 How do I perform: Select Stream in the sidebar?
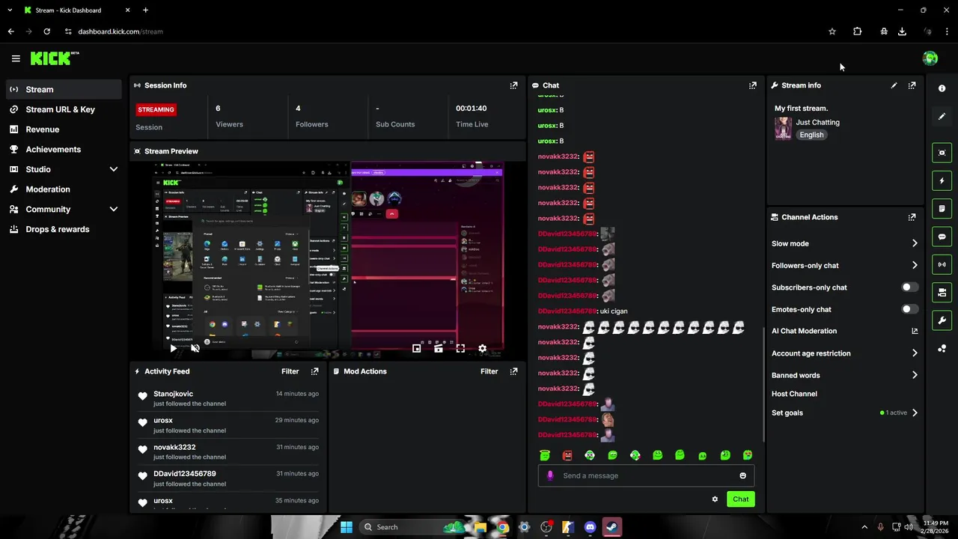(64, 89)
